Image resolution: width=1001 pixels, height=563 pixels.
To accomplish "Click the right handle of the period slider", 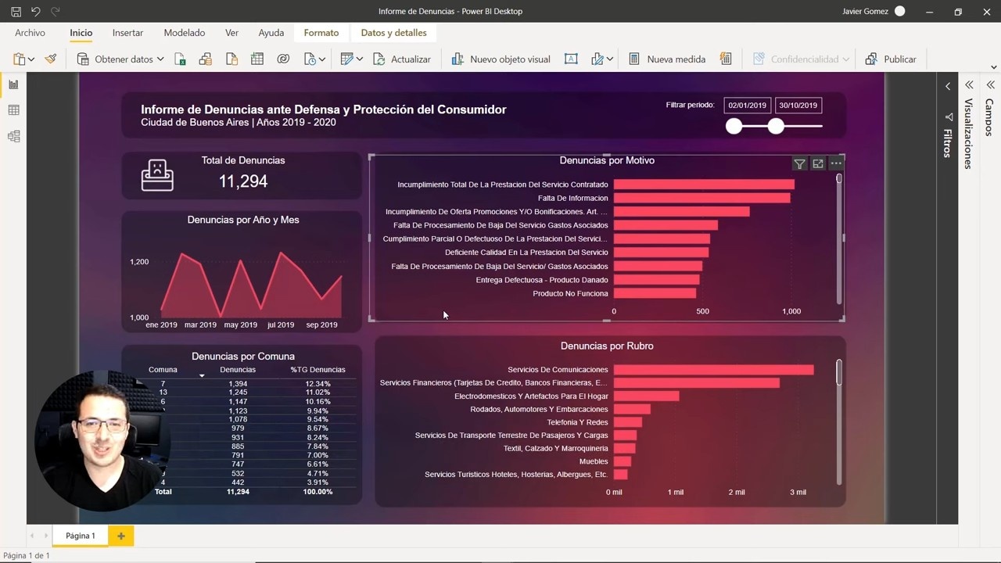I will 776,126.
